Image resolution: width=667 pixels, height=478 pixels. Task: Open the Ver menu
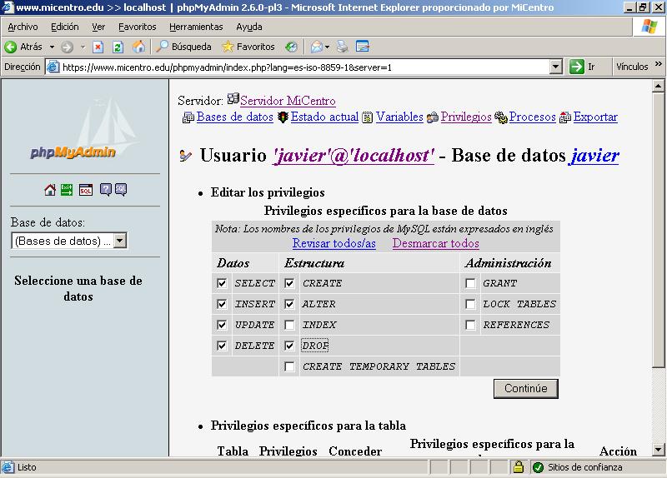tap(98, 27)
